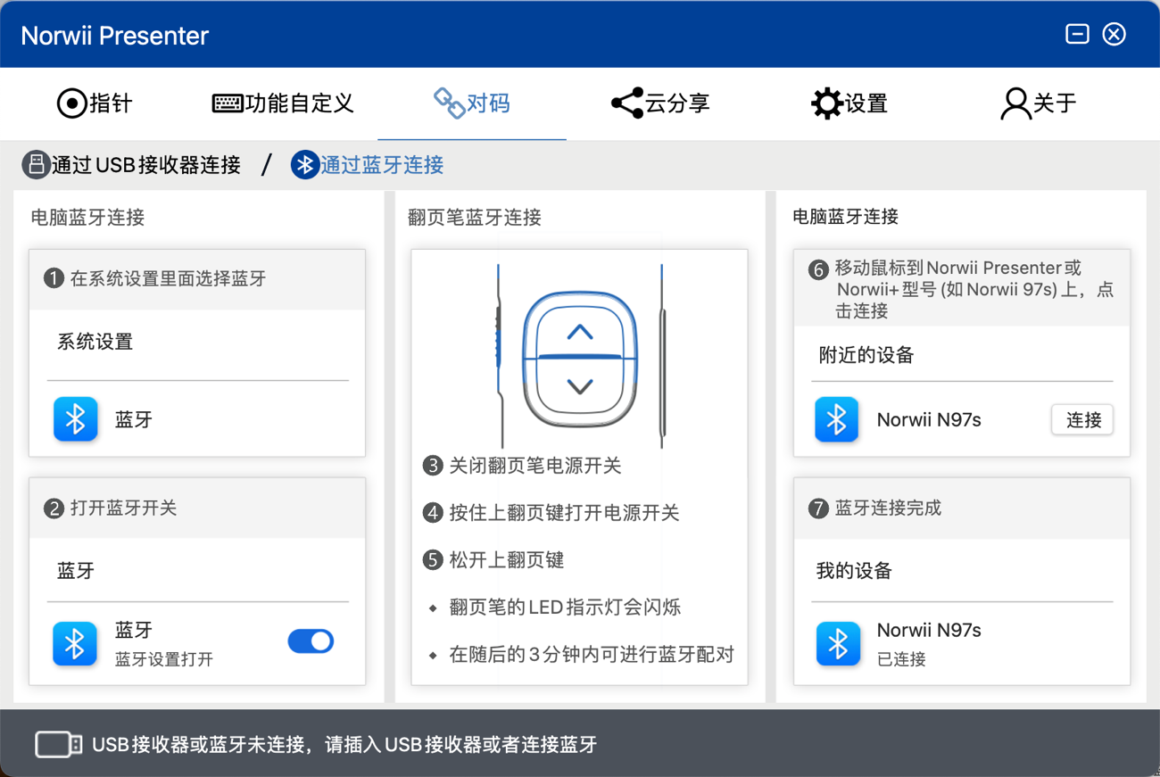Screen dimensions: 1160x777
Task: Click step 5 松开上翻页键 text
Action: (x=507, y=560)
